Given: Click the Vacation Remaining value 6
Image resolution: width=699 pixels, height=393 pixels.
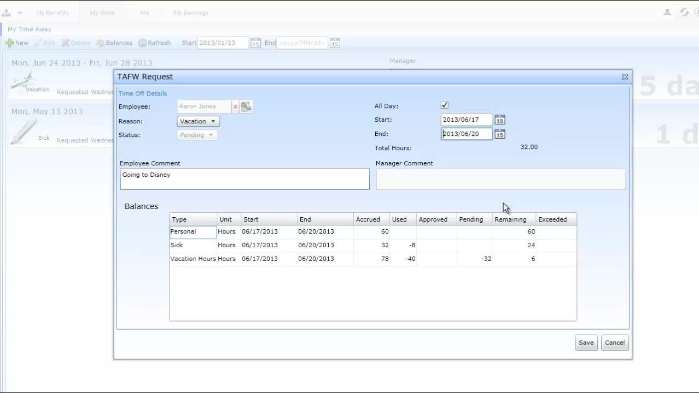Looking at the screenshot, I should [x=514, y=259].
